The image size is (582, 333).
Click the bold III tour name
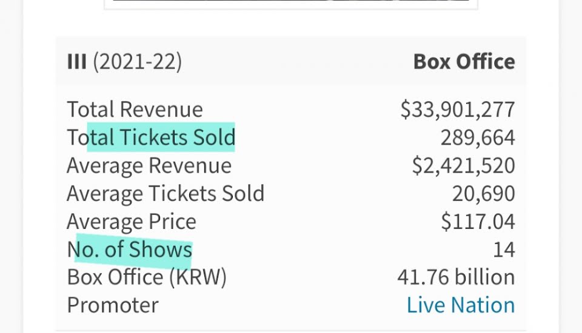pos(76,62)
